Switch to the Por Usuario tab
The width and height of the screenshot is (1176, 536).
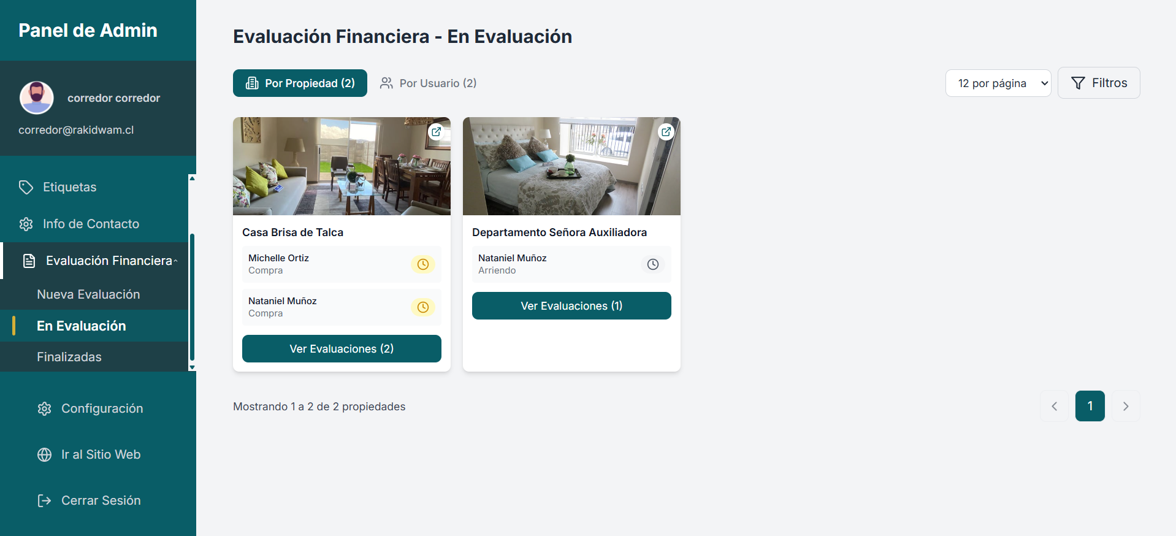[428, 83]
